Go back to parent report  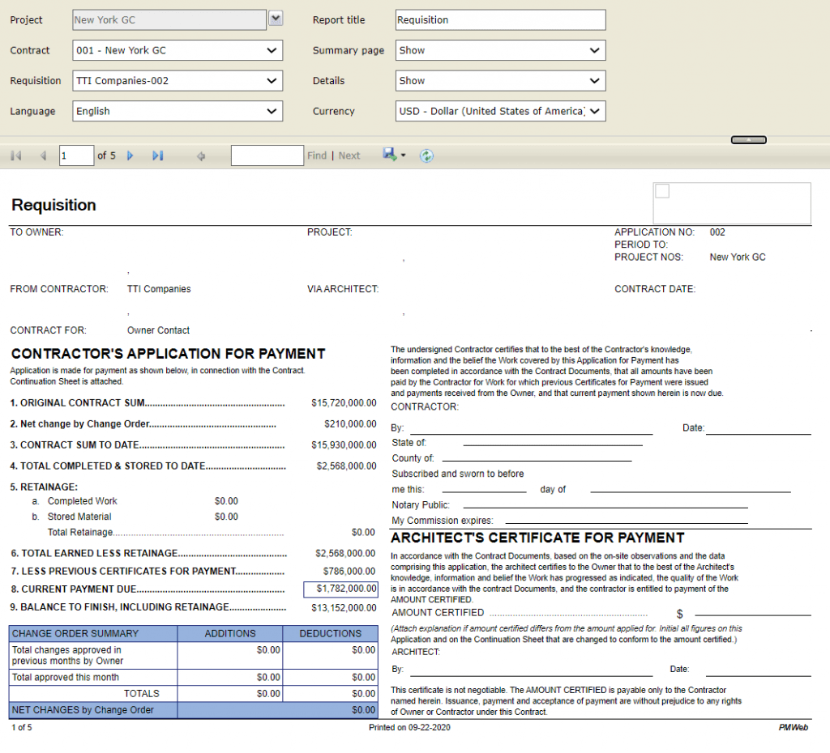click(201, 156)
